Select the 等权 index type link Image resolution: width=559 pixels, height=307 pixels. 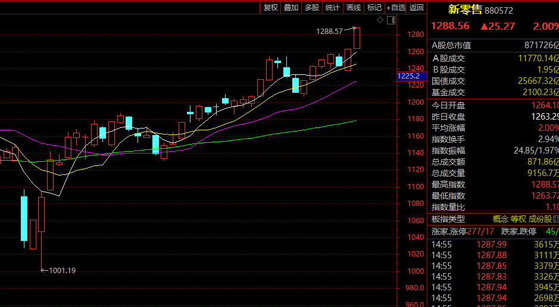tap(519, 219)
